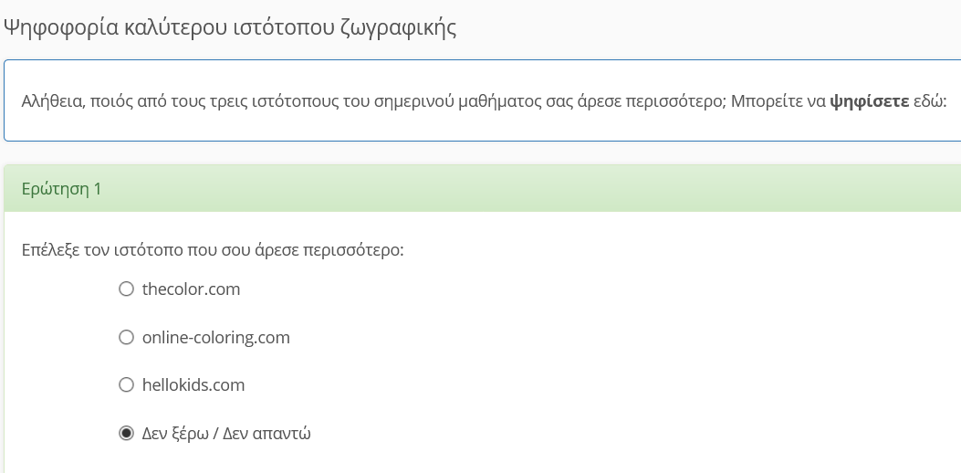Screen dimensions: 961x473
Task: Click the online-coloring.com answer label text
Action: click(x=215, y=338)
